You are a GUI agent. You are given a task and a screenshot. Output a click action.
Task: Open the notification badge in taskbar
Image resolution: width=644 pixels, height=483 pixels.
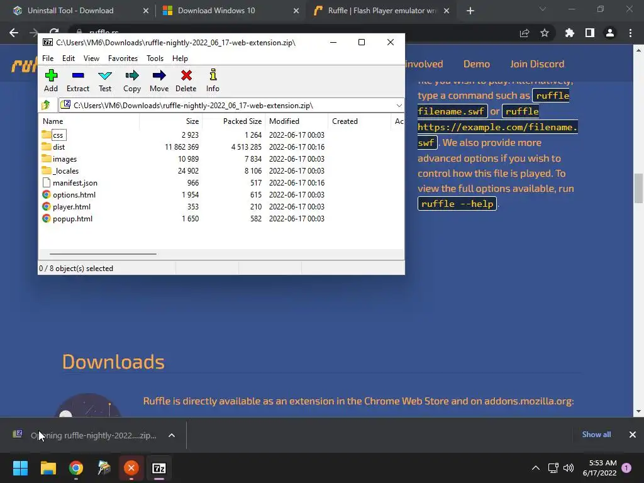pos(626,468)
